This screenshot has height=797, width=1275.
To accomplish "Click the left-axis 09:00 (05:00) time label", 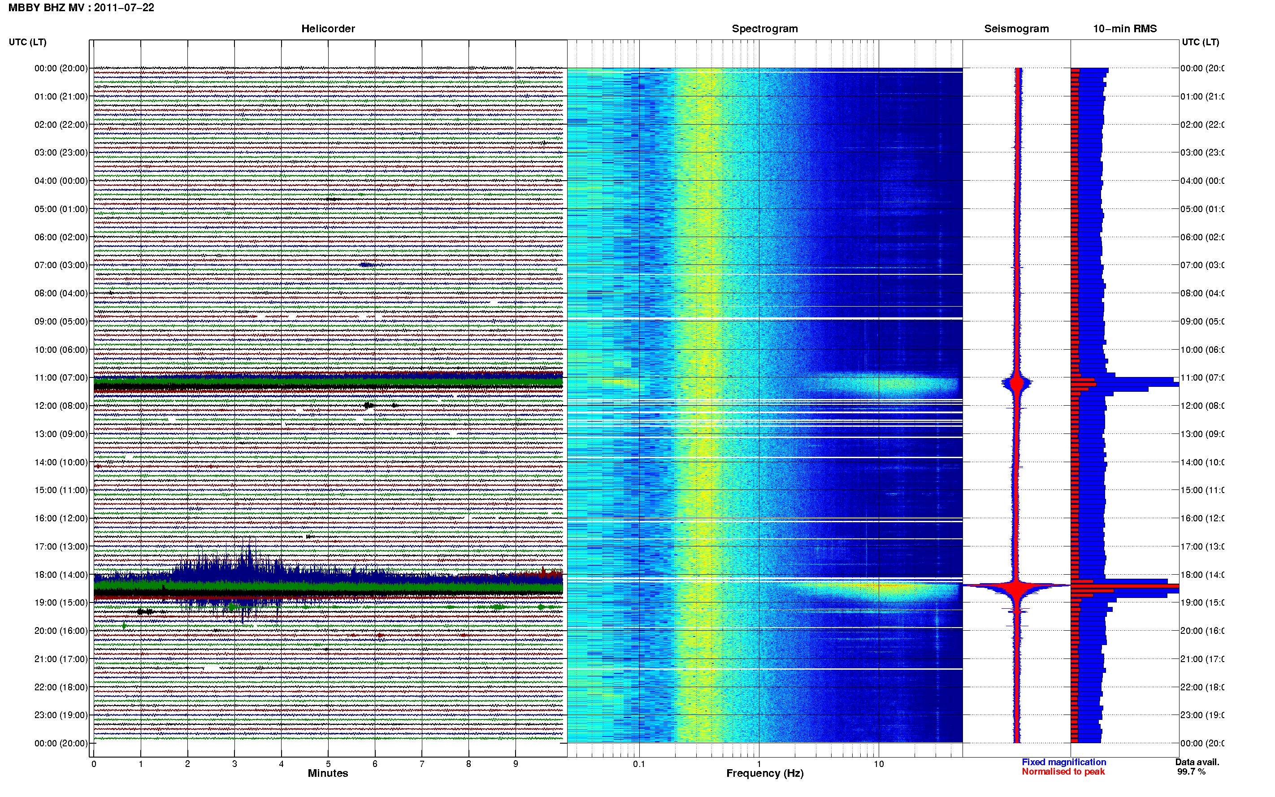I will coord(61,321).
